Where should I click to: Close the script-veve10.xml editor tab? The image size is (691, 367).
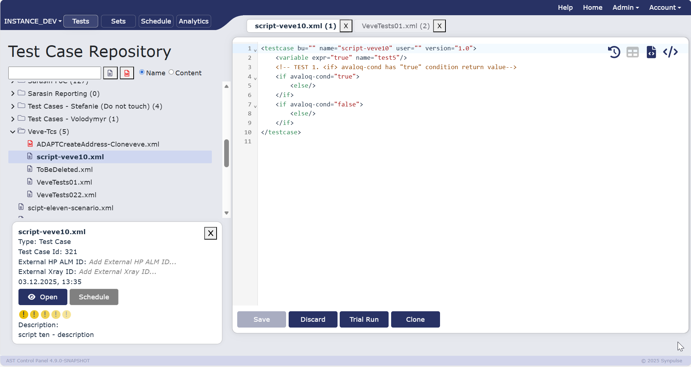(x=346, y=26)
